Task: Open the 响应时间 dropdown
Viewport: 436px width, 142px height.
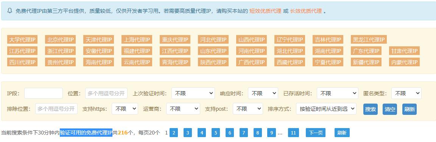Action: tap(263, 93)
